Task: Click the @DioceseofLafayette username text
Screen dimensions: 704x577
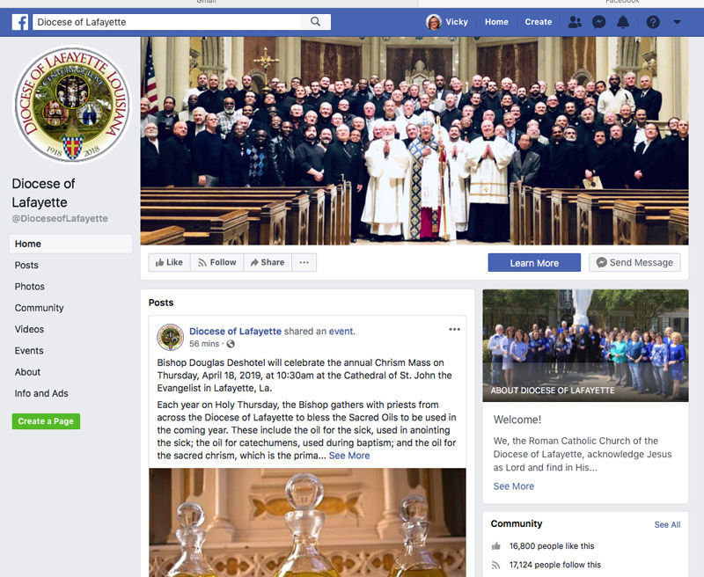Action: pyautogui.click(x=60, y=218)
